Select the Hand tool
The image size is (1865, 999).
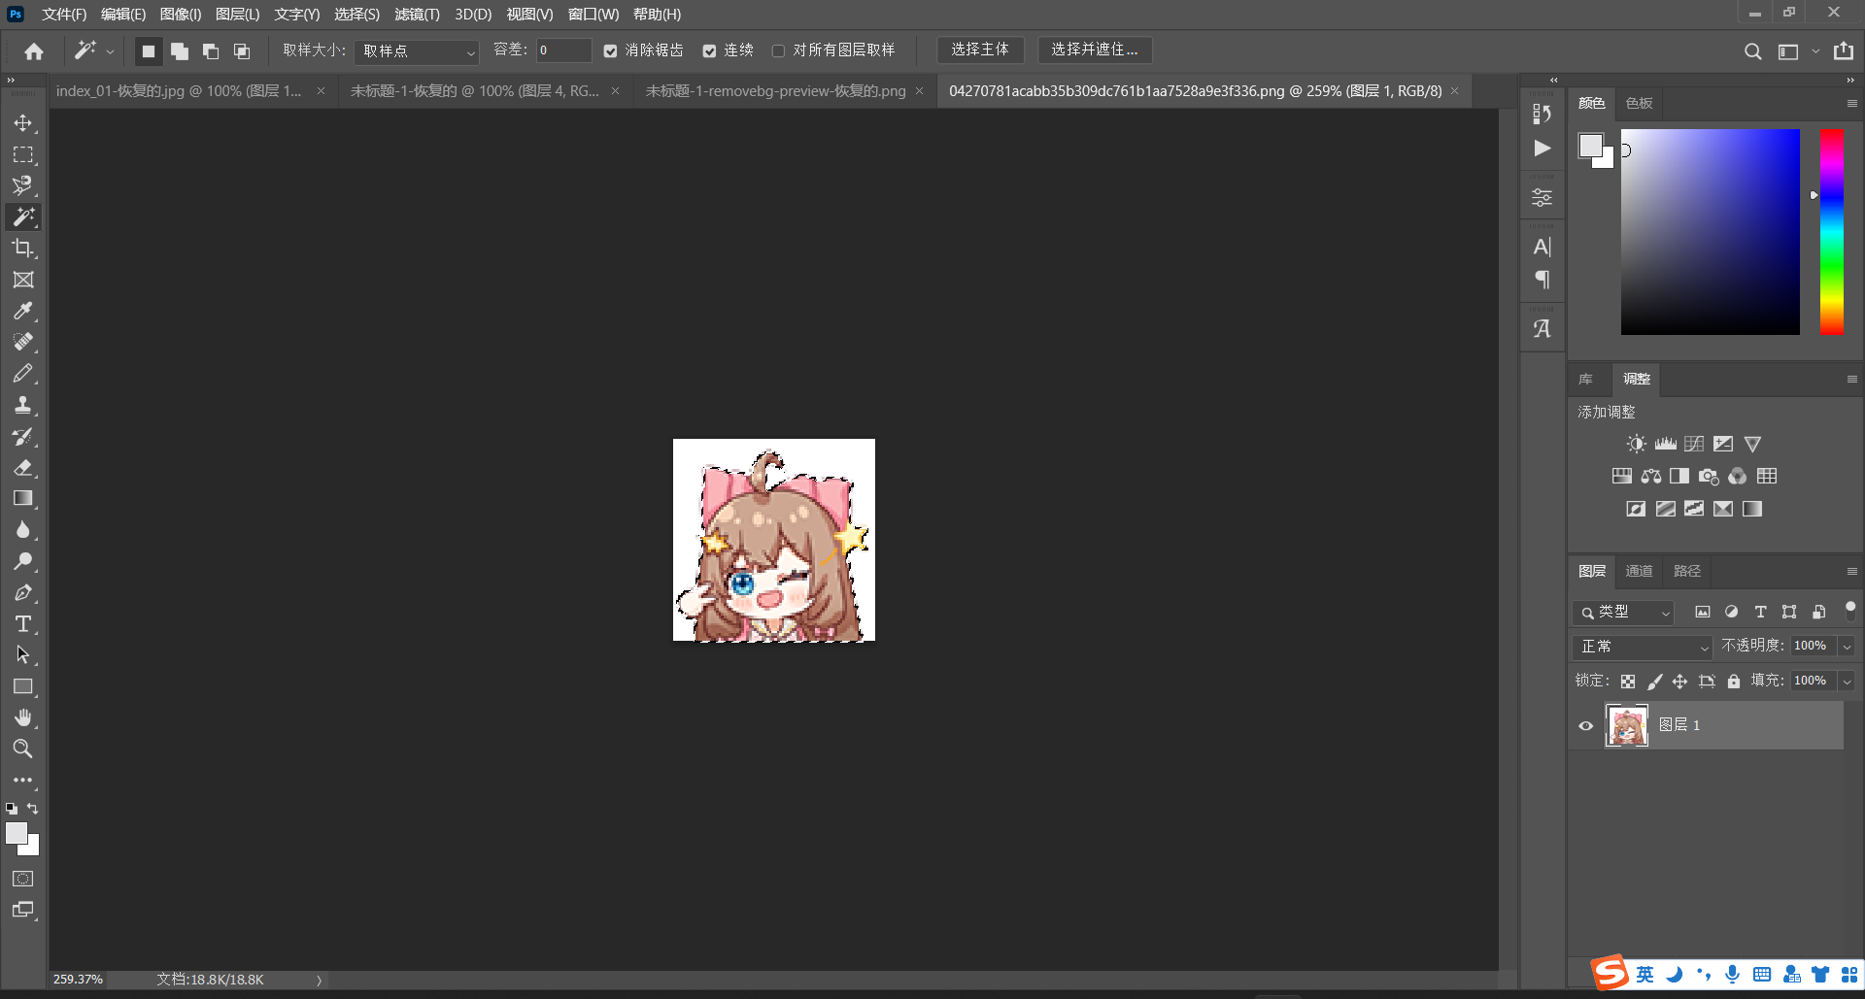pyautogui.click(x=23, y=717)
